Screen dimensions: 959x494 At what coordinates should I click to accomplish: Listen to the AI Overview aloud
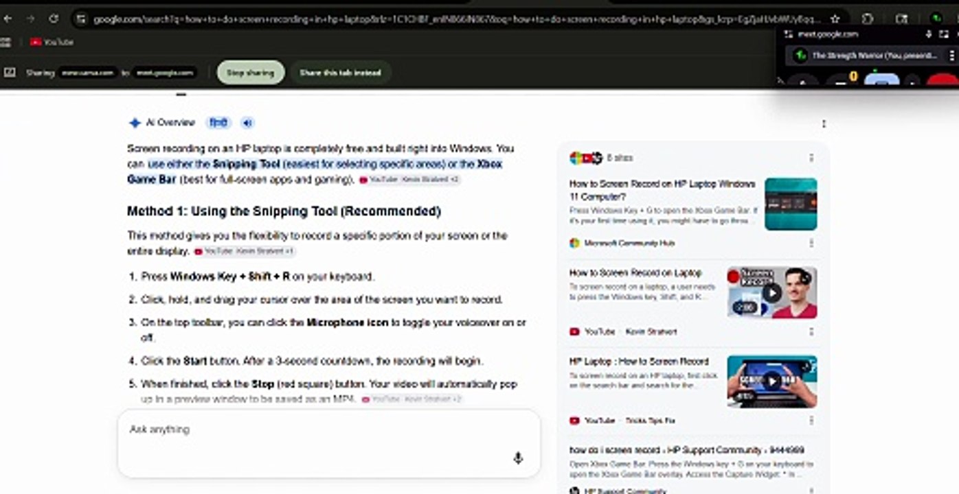247,123
